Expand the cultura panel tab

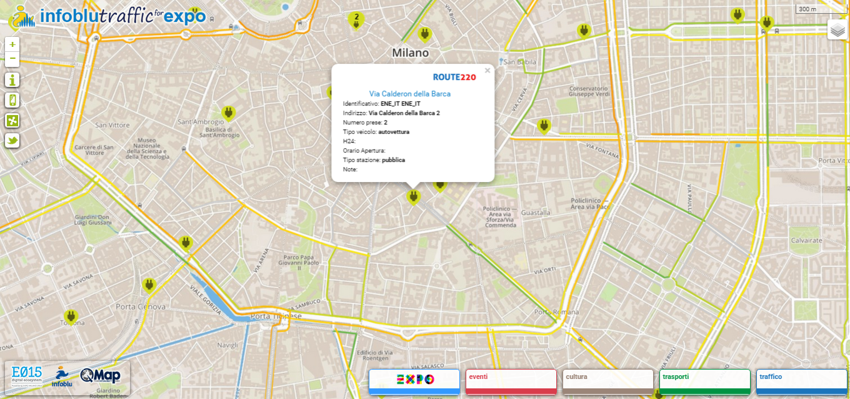coord(607,380)
